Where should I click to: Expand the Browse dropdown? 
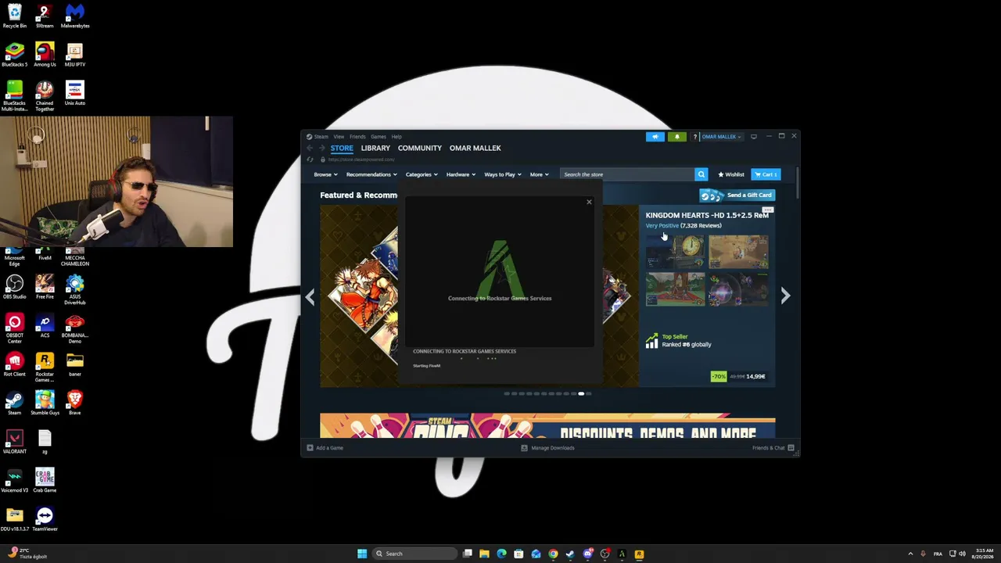point(325,174)
